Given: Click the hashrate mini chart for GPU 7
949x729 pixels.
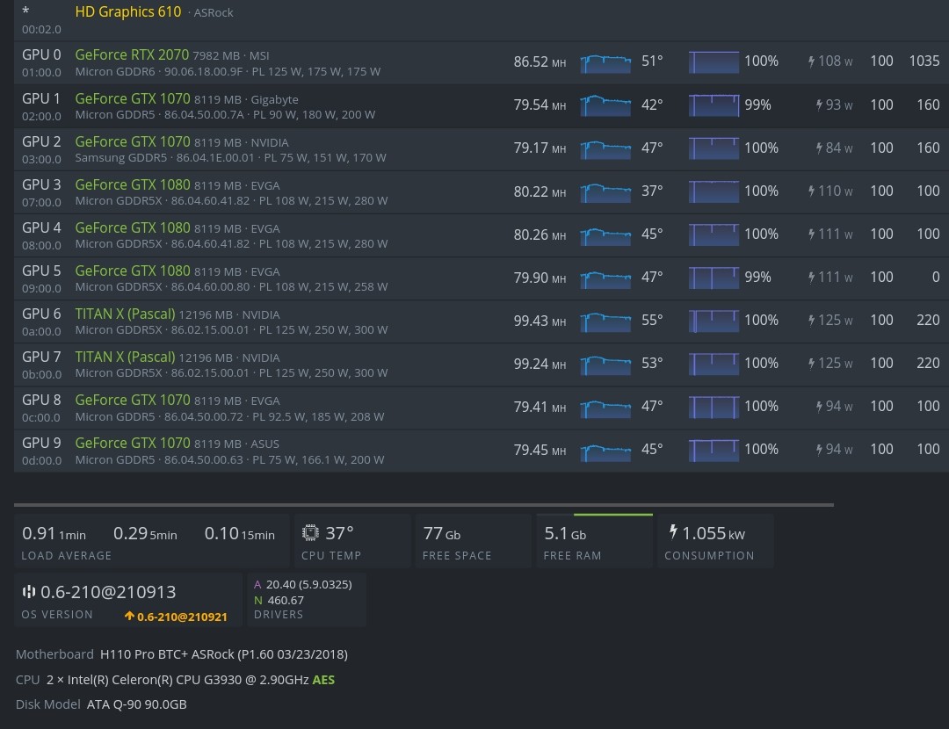Looking at the screenshot, I should click(x=605, y=364).
